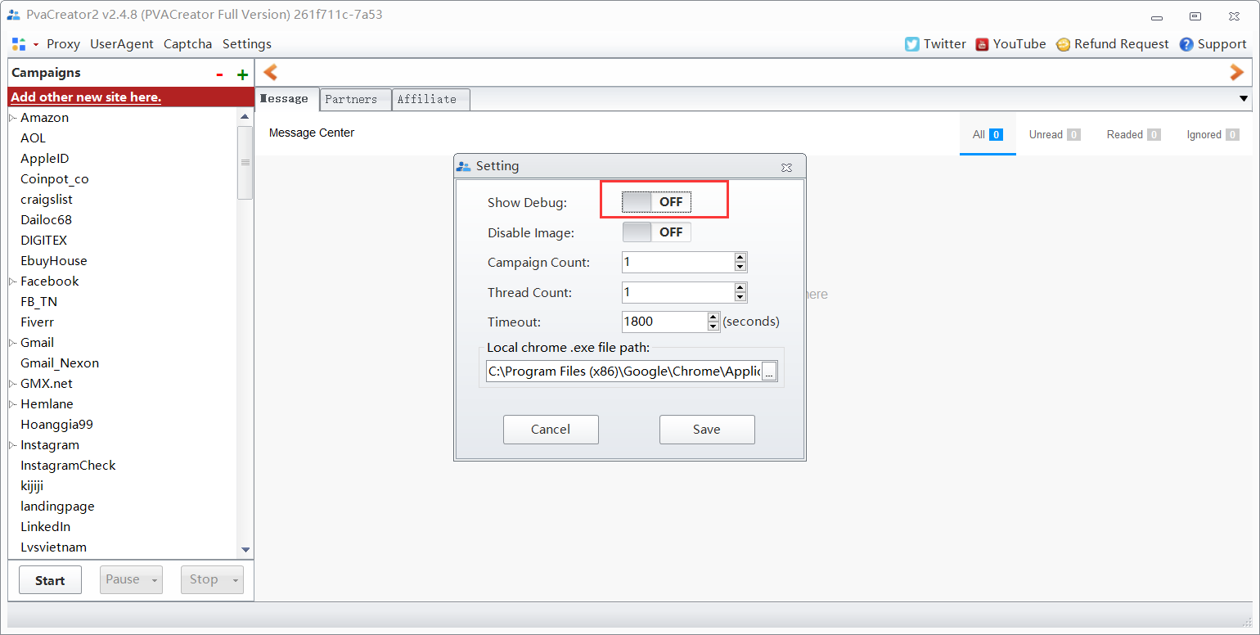Click the Save button
The image size is (1260, 635).
pos(707,430)
